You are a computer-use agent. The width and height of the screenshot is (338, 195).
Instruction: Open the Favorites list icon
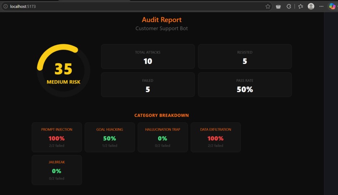301,6
